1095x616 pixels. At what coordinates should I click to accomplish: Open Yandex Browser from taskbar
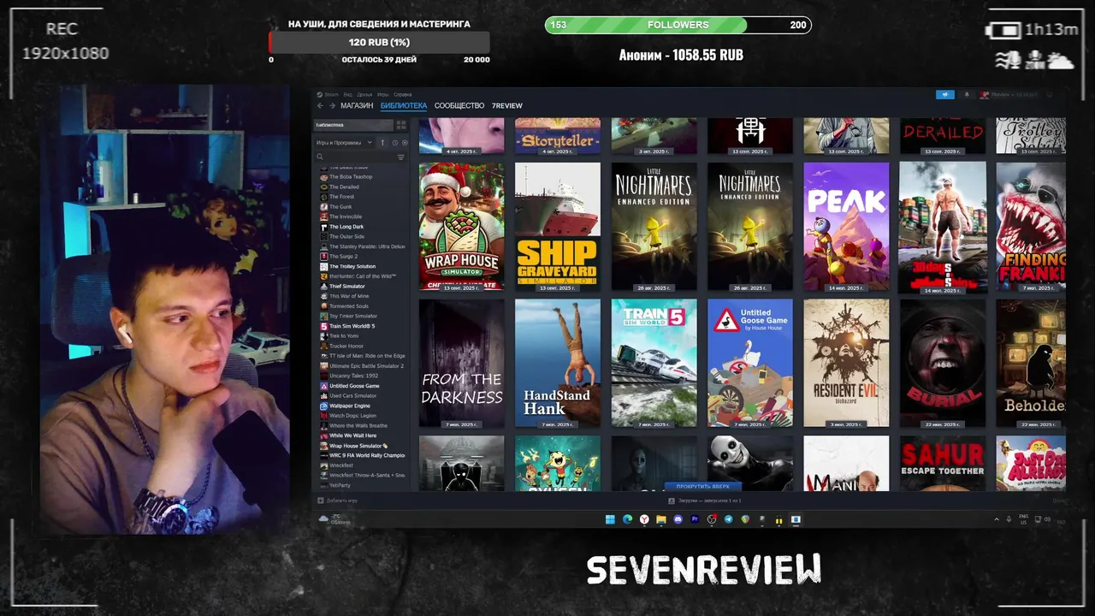pos(644,519)
